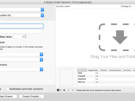Open the dropdown just above the 'arately' label
This screenshot has width=135, height=101.
(x=41, y=60)
